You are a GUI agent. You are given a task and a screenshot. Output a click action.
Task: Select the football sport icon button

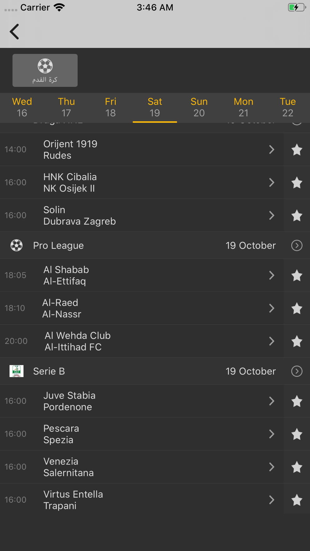coord(45,70)
